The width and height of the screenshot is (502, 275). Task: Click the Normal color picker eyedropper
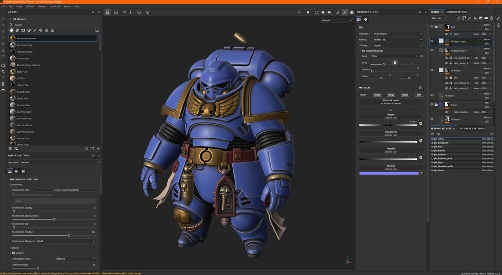tap(421, 173)
